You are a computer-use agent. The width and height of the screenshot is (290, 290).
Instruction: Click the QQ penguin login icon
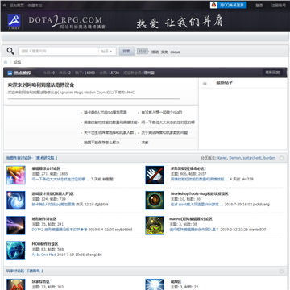point(213,5)
